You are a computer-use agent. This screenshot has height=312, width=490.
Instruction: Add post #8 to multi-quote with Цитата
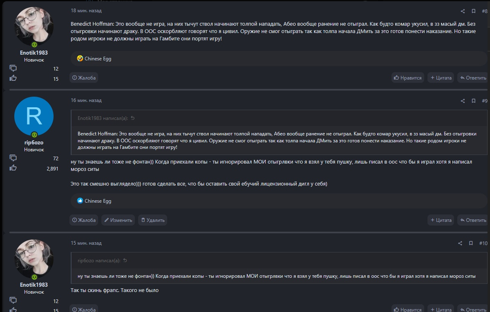441,77
